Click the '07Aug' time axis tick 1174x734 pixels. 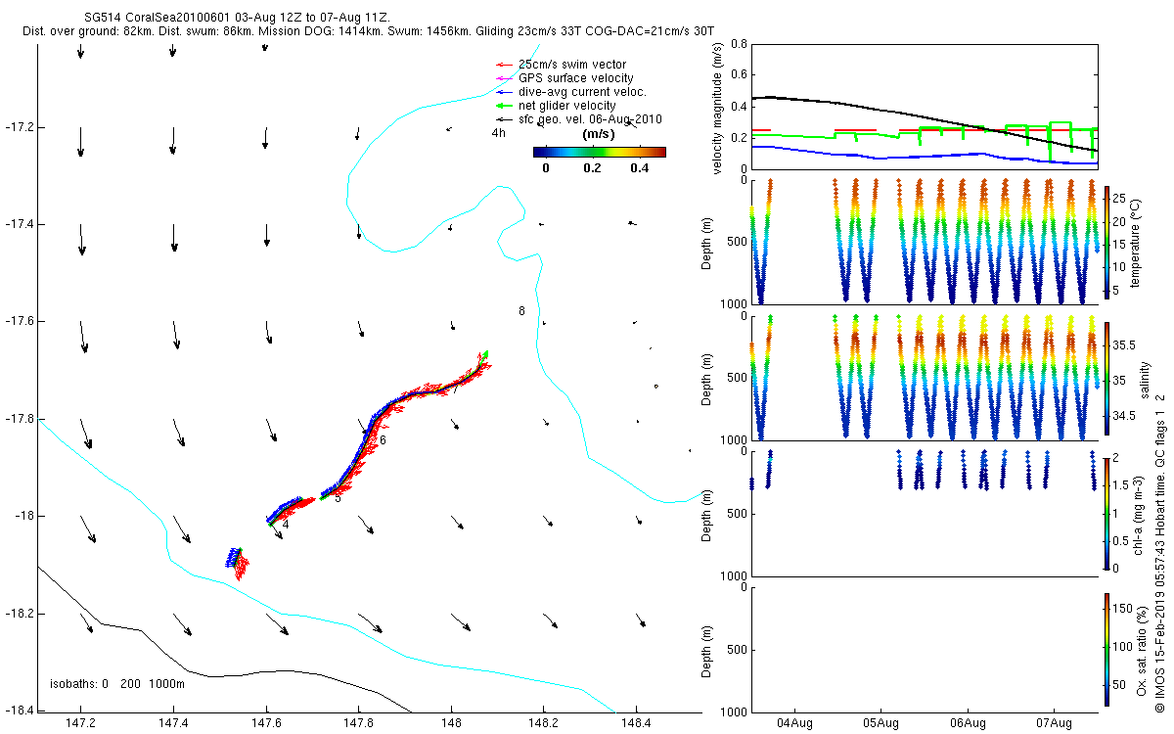tap(1056, 724)
